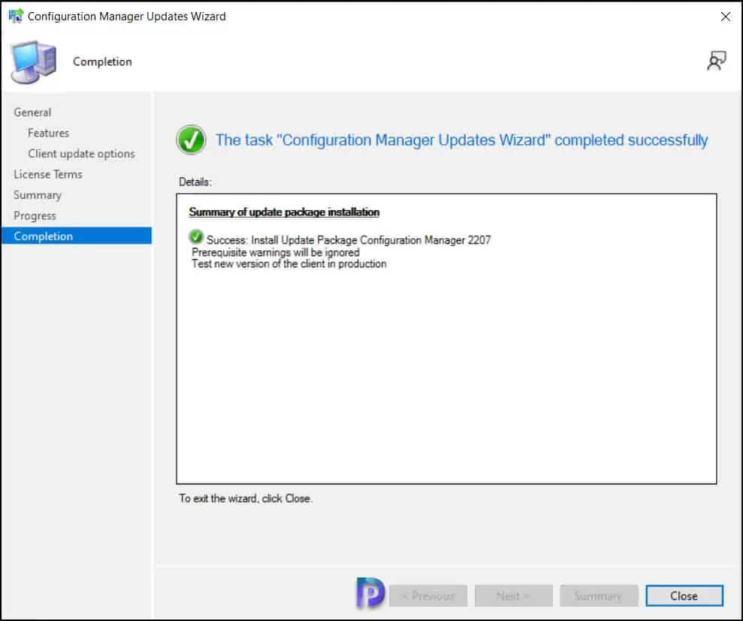This screenshot has height=621, width=743.
Task: Click 'Success: Install Update Package Configuration Manager 2207' text
Action: pos(349,240)
